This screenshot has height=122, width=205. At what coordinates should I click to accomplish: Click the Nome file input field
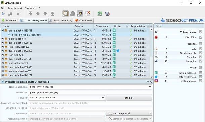point(90,92)
